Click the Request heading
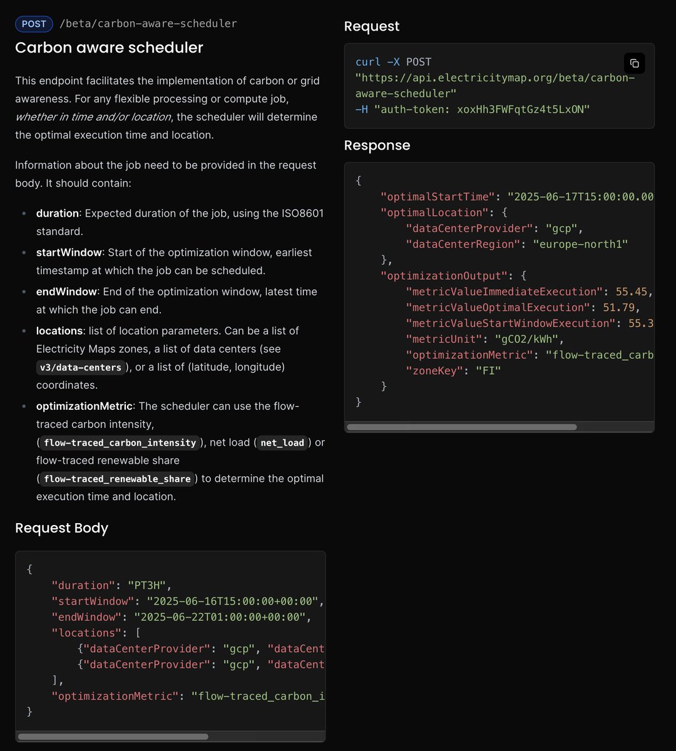 (372, 26)
